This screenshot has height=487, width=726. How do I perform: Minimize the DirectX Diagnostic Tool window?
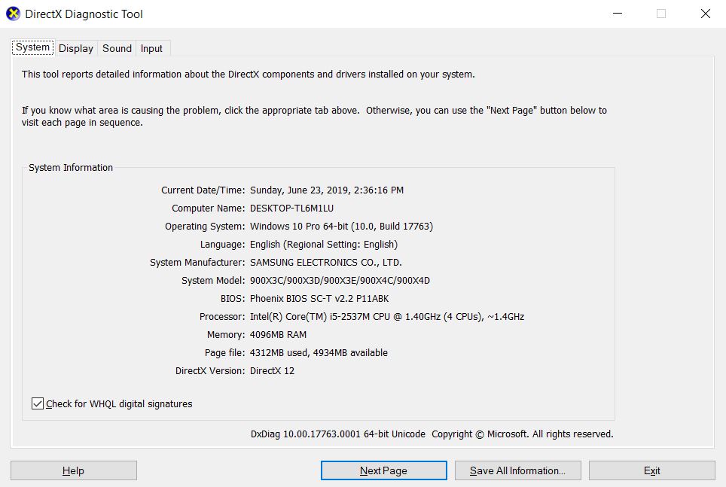pyautogui.click(x=618, y=14)
